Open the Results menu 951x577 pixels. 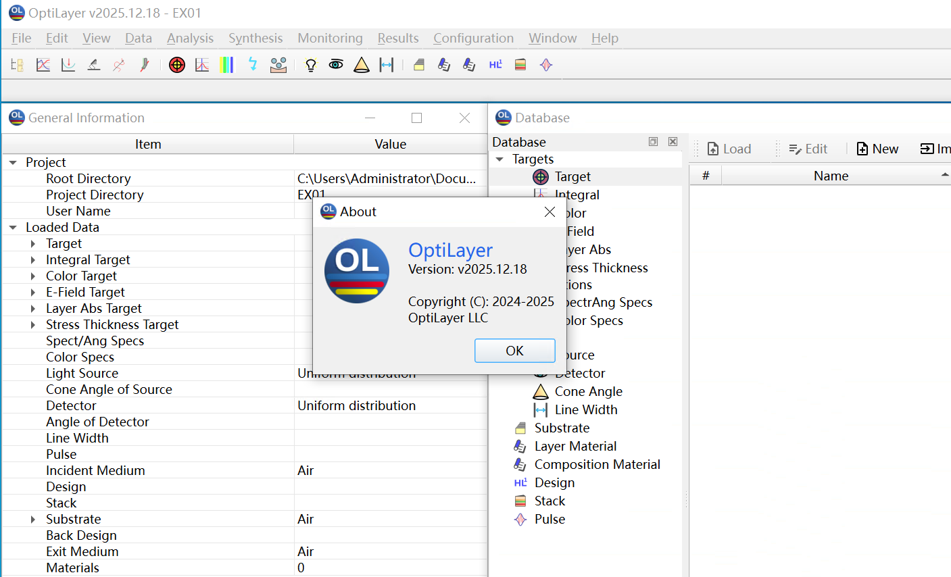click(398, 39)
